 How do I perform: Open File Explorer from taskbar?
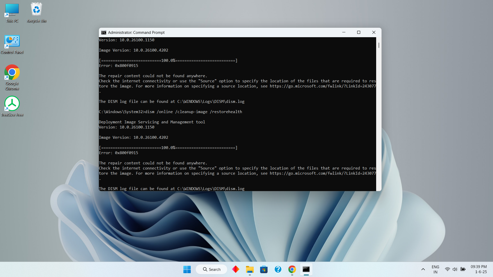[x=250, y=269]
